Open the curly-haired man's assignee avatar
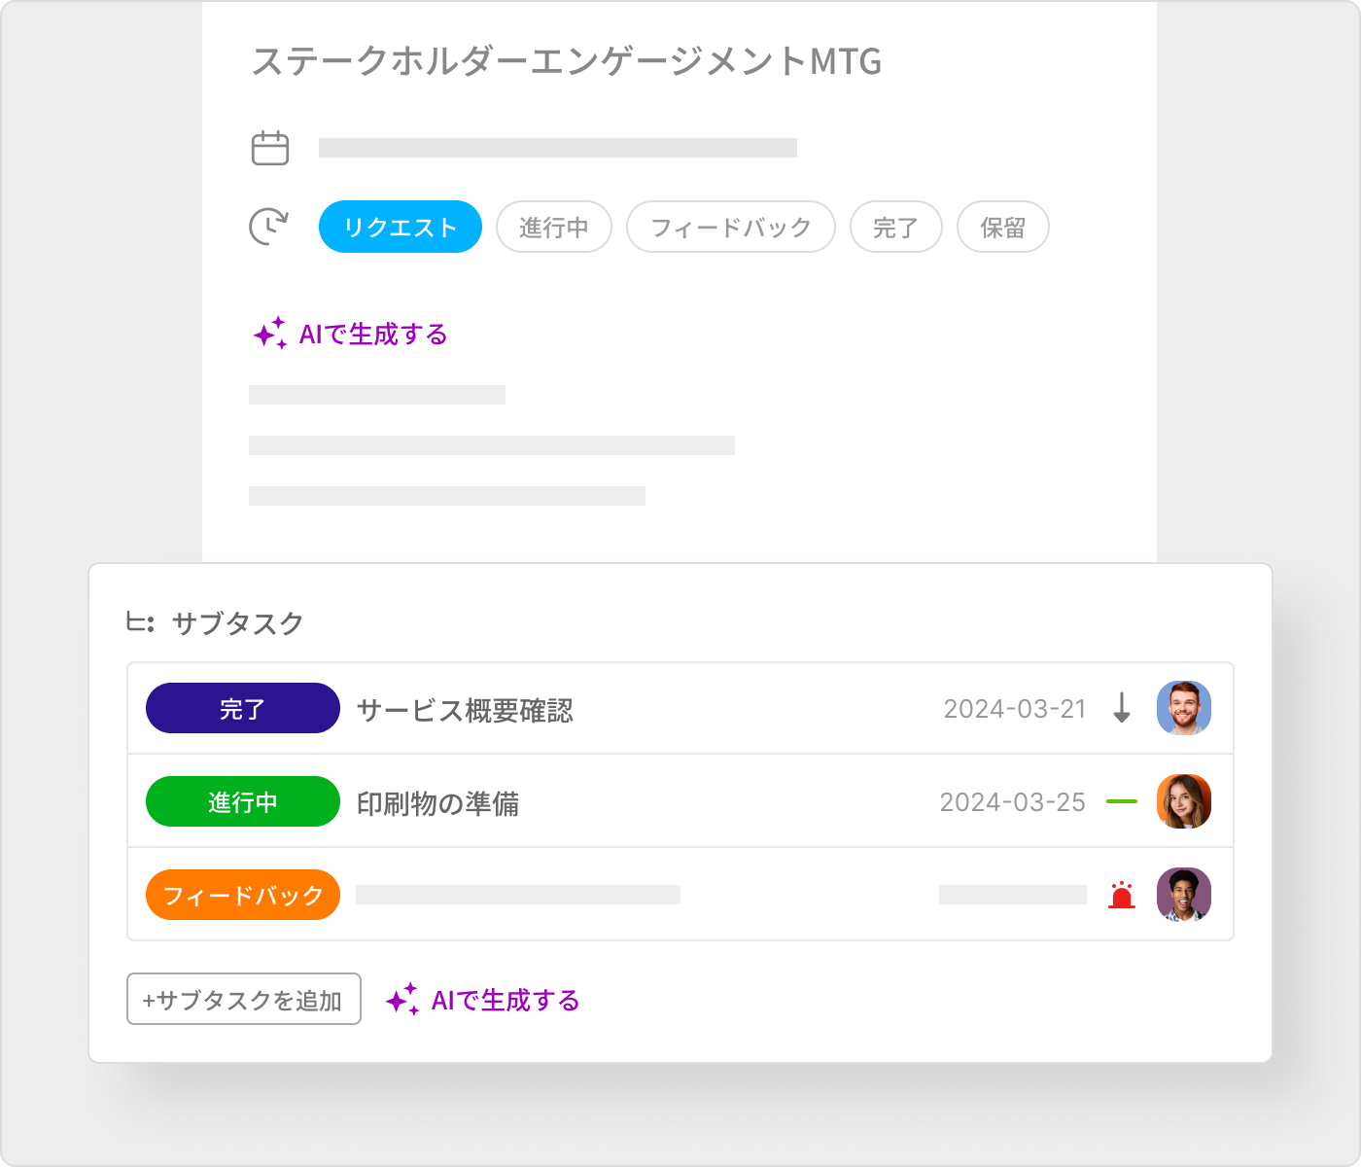 (1183, 895)
